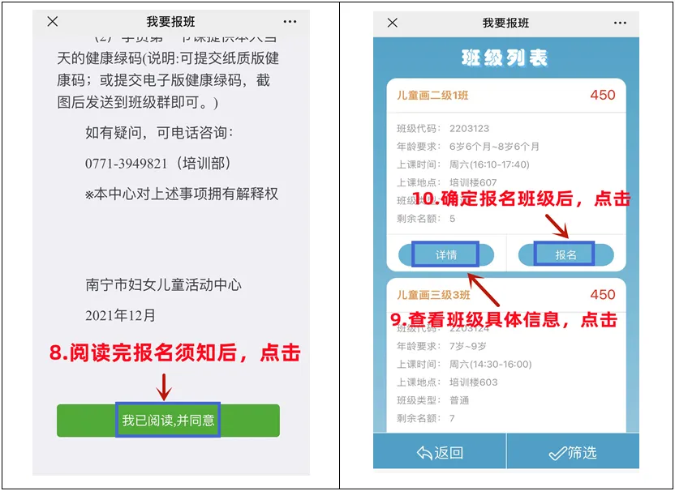Click the 450 price on 儿童画三级3班

(603, 294)
